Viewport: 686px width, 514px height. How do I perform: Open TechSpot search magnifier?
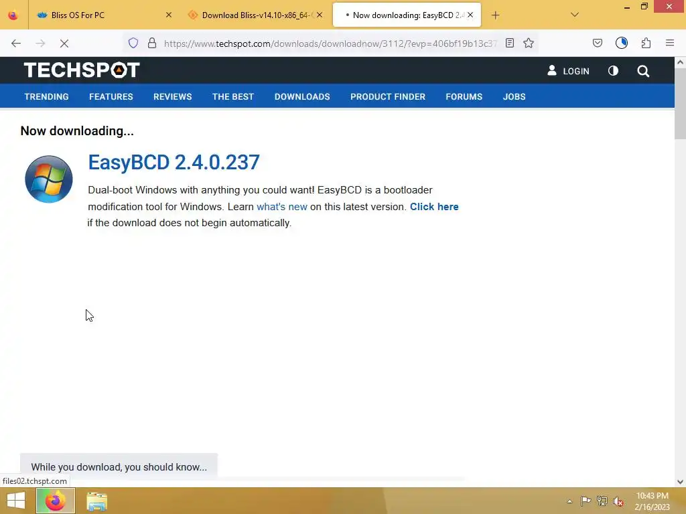click(643, 71)
